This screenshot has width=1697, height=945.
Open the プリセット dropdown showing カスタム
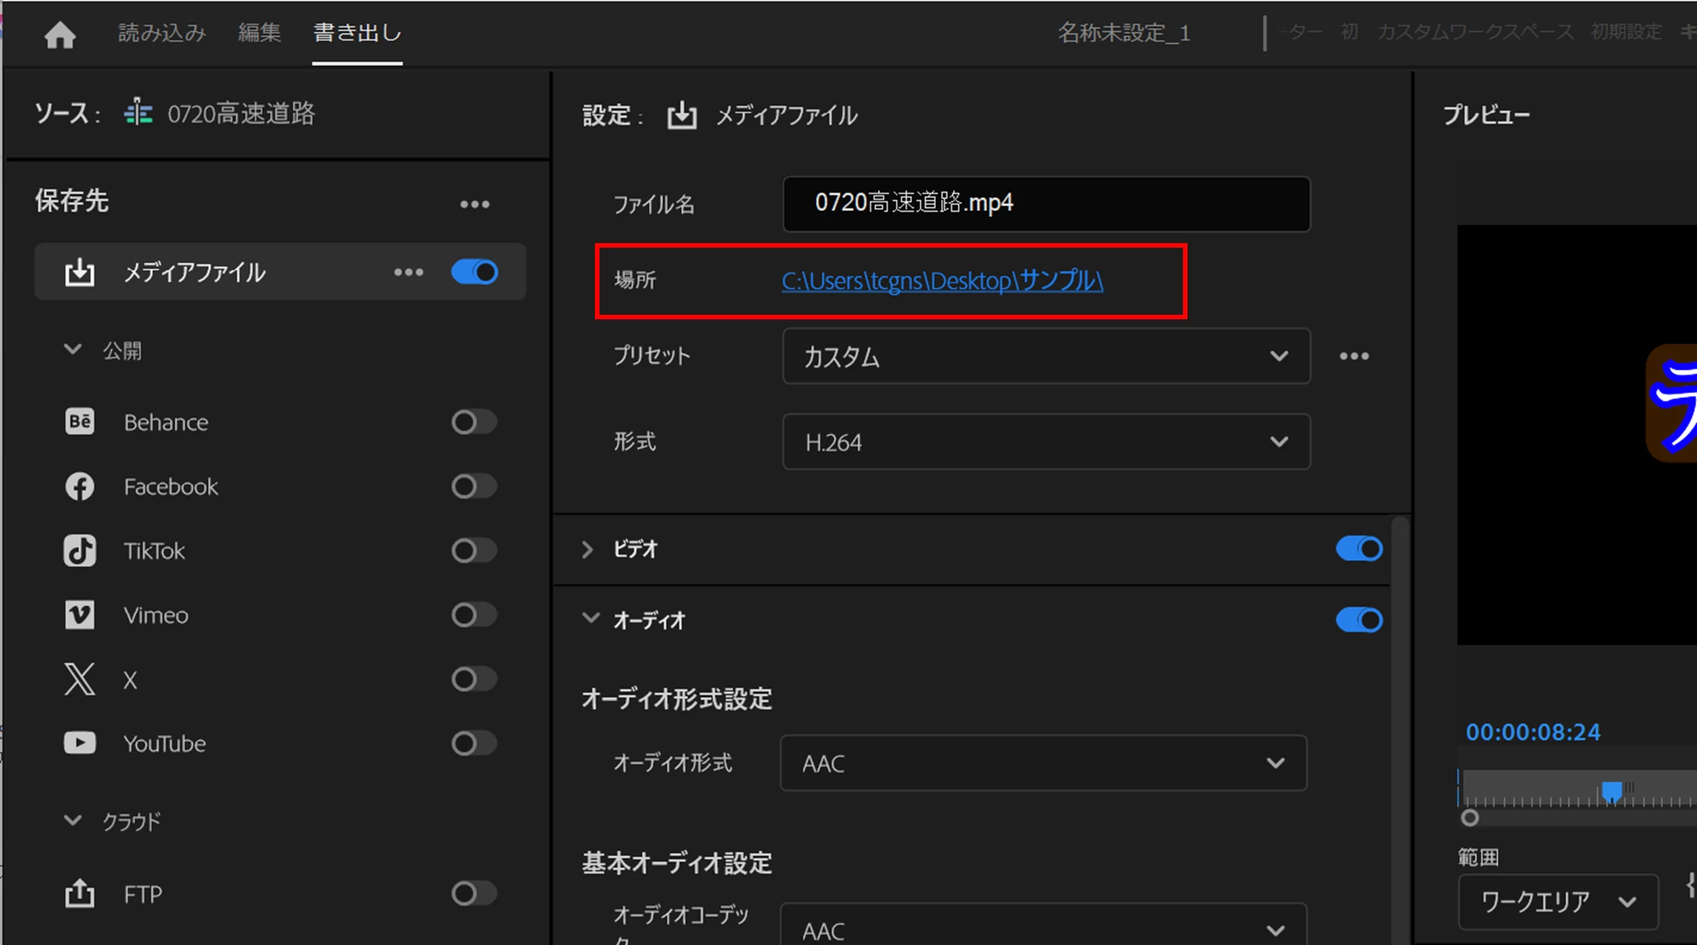1046,356
